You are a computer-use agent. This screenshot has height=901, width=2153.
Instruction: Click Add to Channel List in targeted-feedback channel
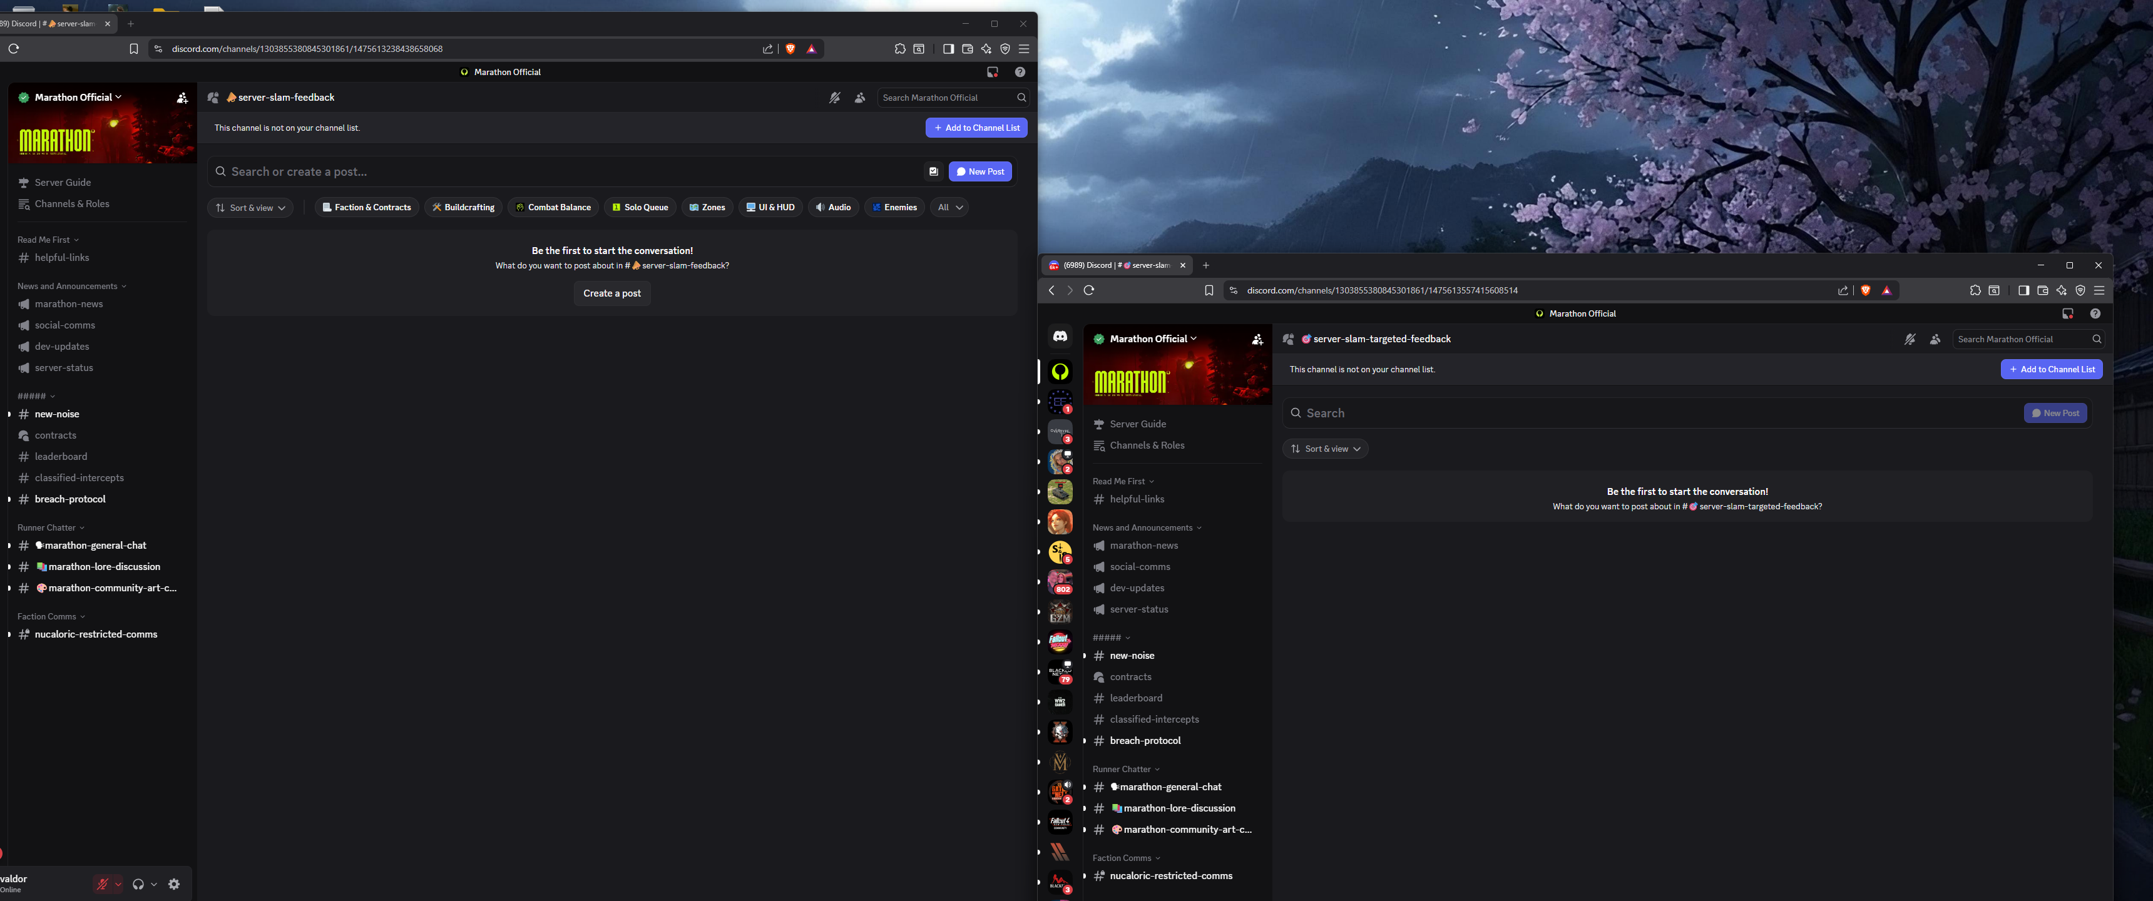[x=2051, y=369]
